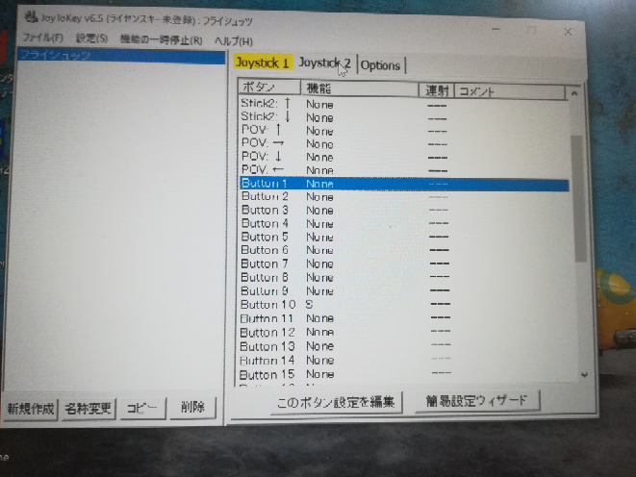636x477 pixels.
Task: Select the Button 11 row
Action: 404,318
